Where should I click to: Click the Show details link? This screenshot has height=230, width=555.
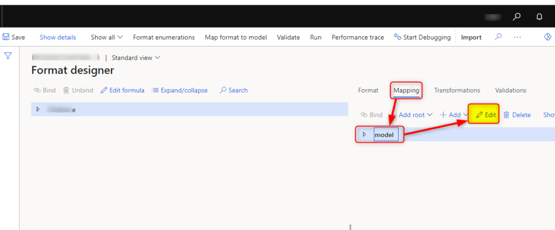click(x=58, y=37)
